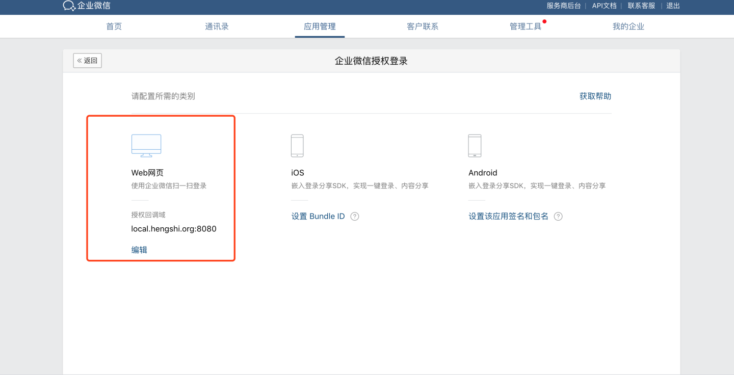Click 编辑 under the Web网页 callback domain

(x=139, y=250)
